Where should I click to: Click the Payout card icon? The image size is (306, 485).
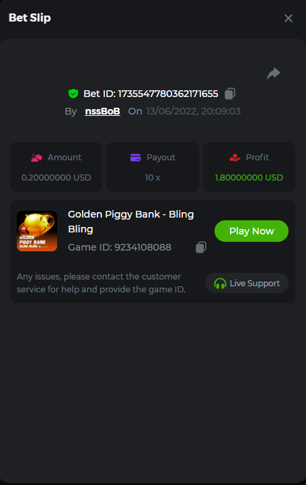click(136, 158)
